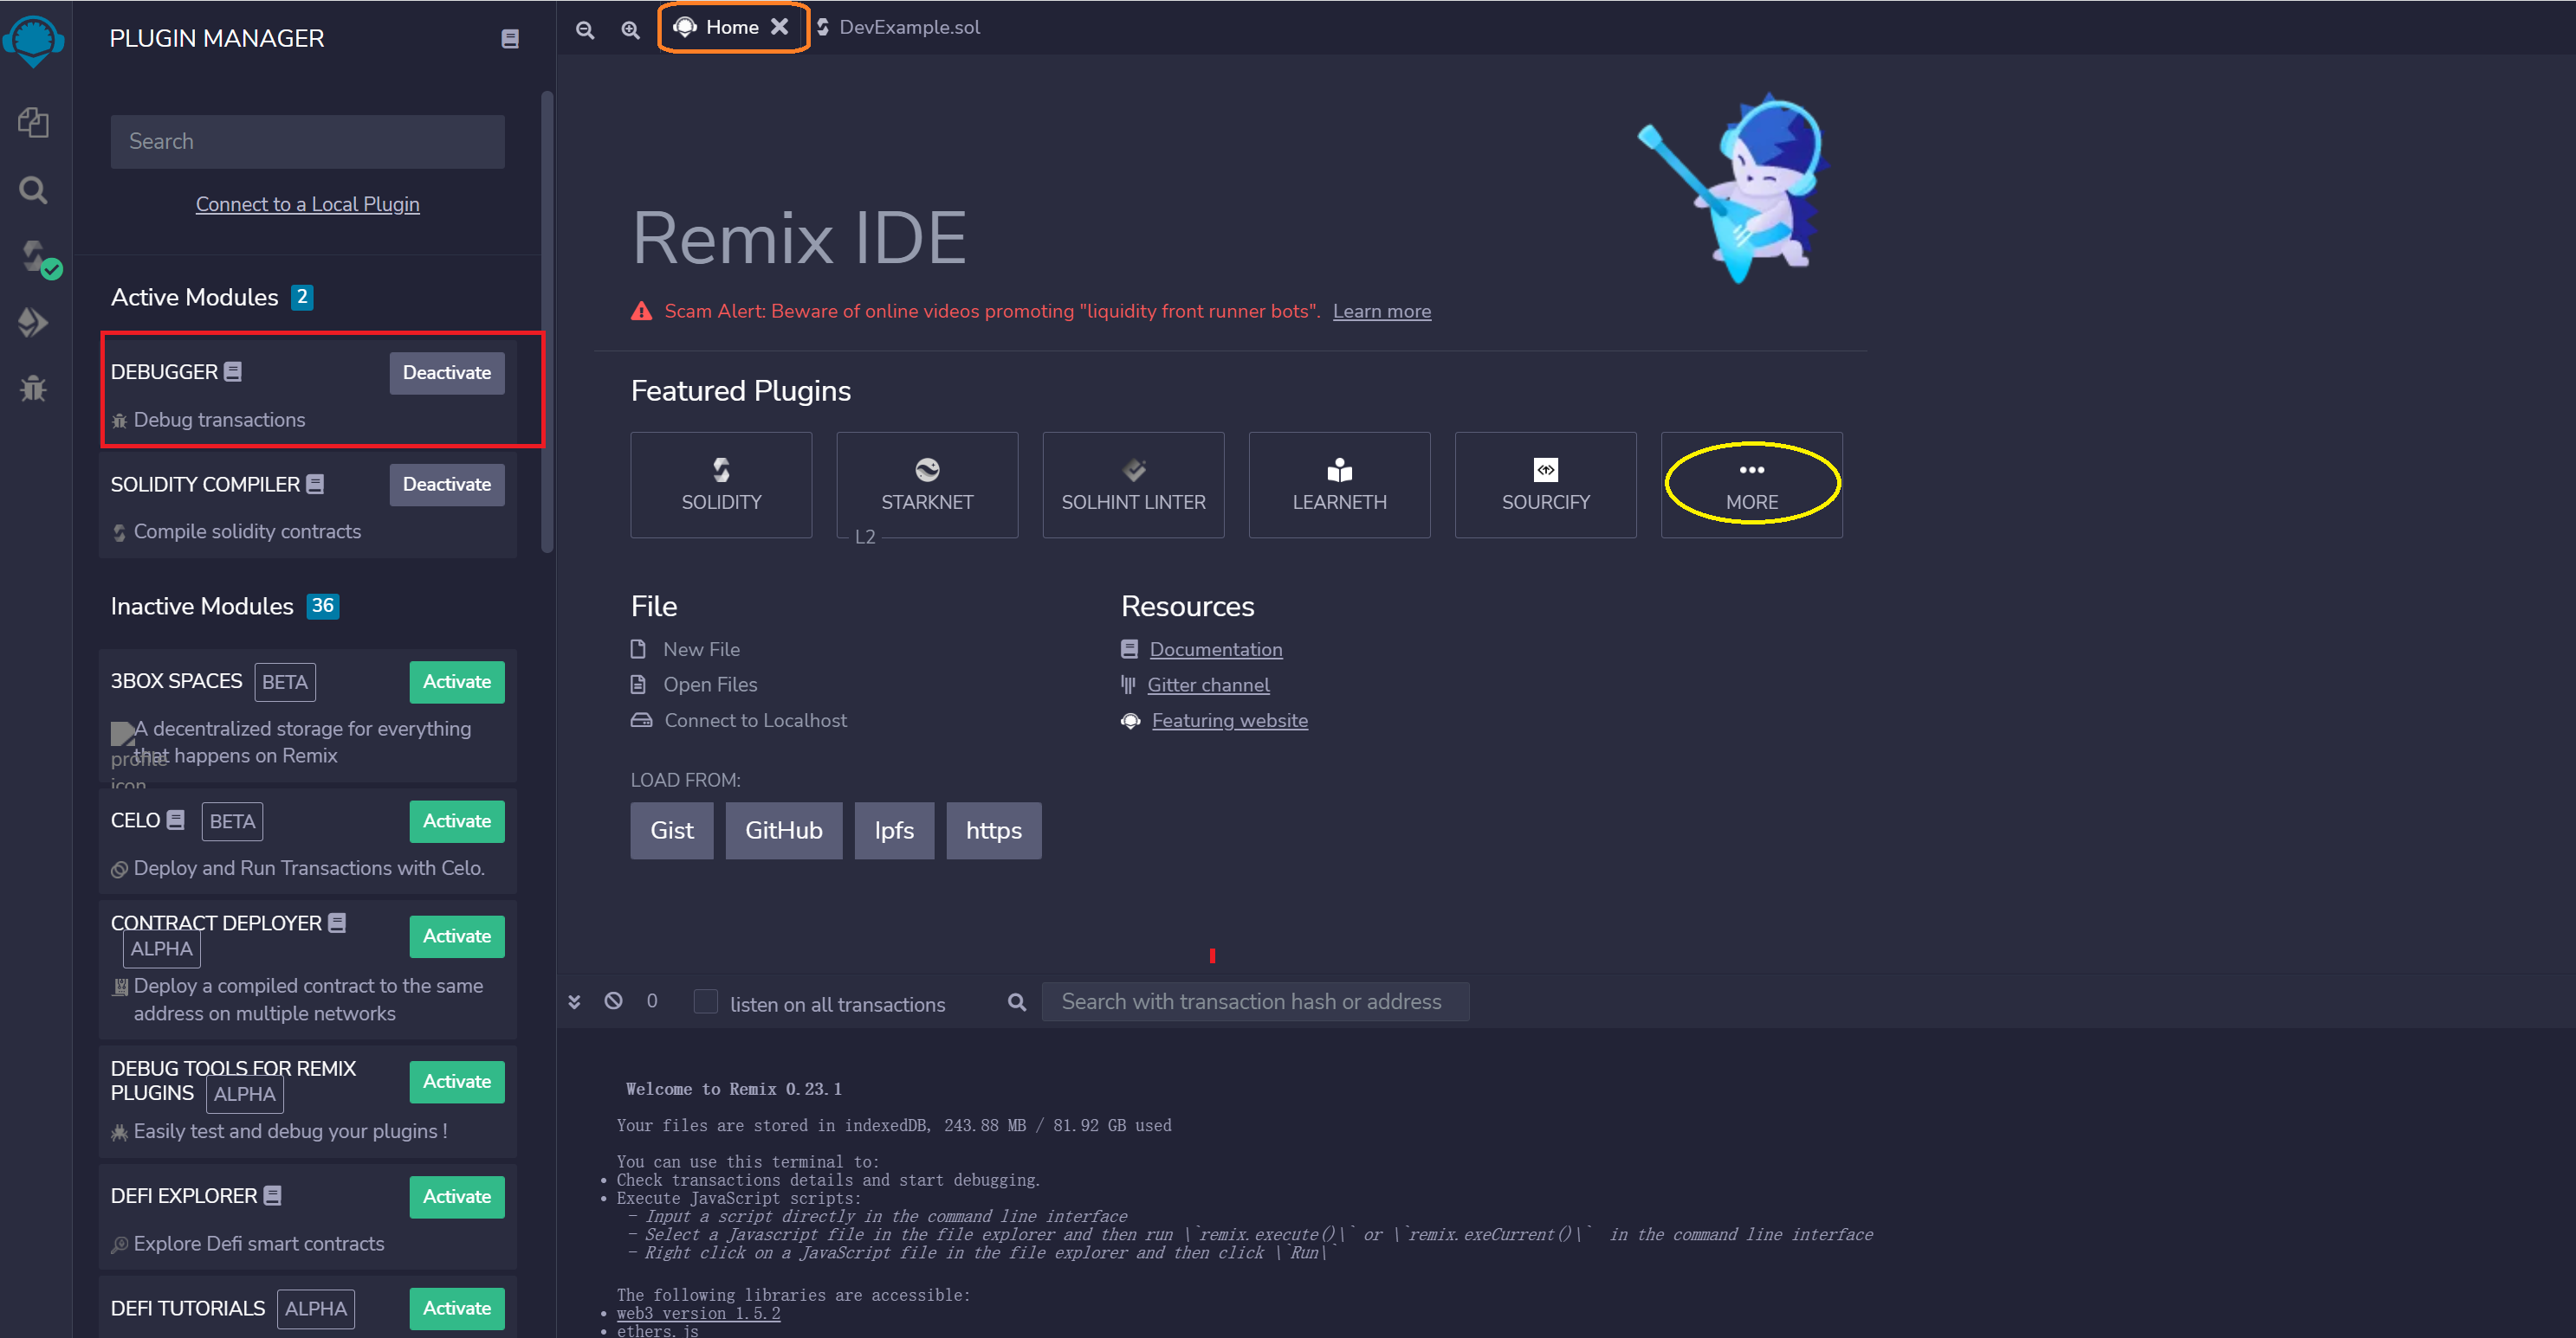Open DEFI EXPLORER documentation icon
The width and height of the screenshot is (2576, 1338).
tap(273, 1195)
